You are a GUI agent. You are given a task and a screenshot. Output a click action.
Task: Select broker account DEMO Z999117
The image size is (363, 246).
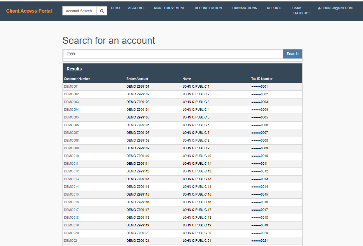(138, 210)
